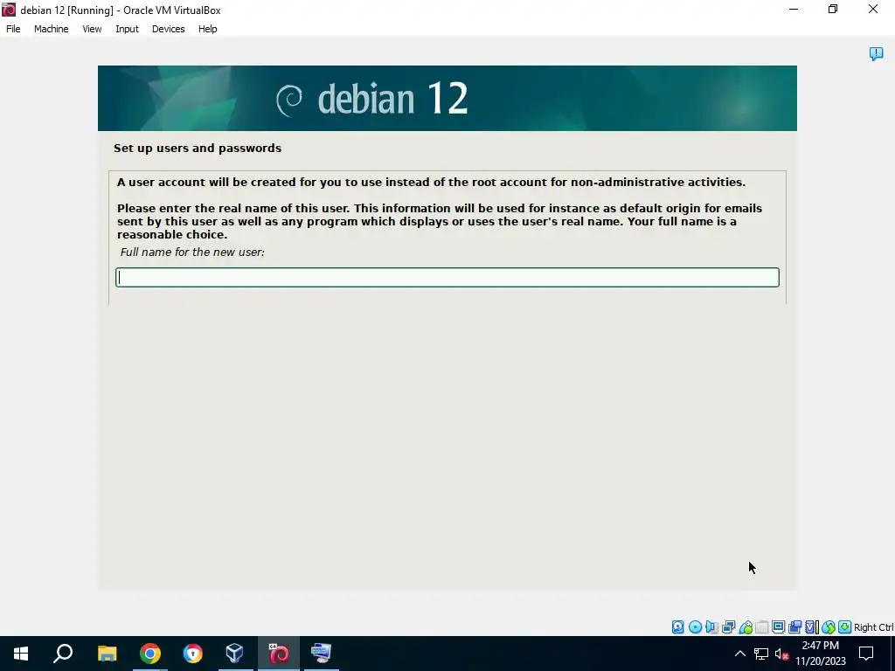Launch Google Chrome from the taskbar

[x=150, y=654]
